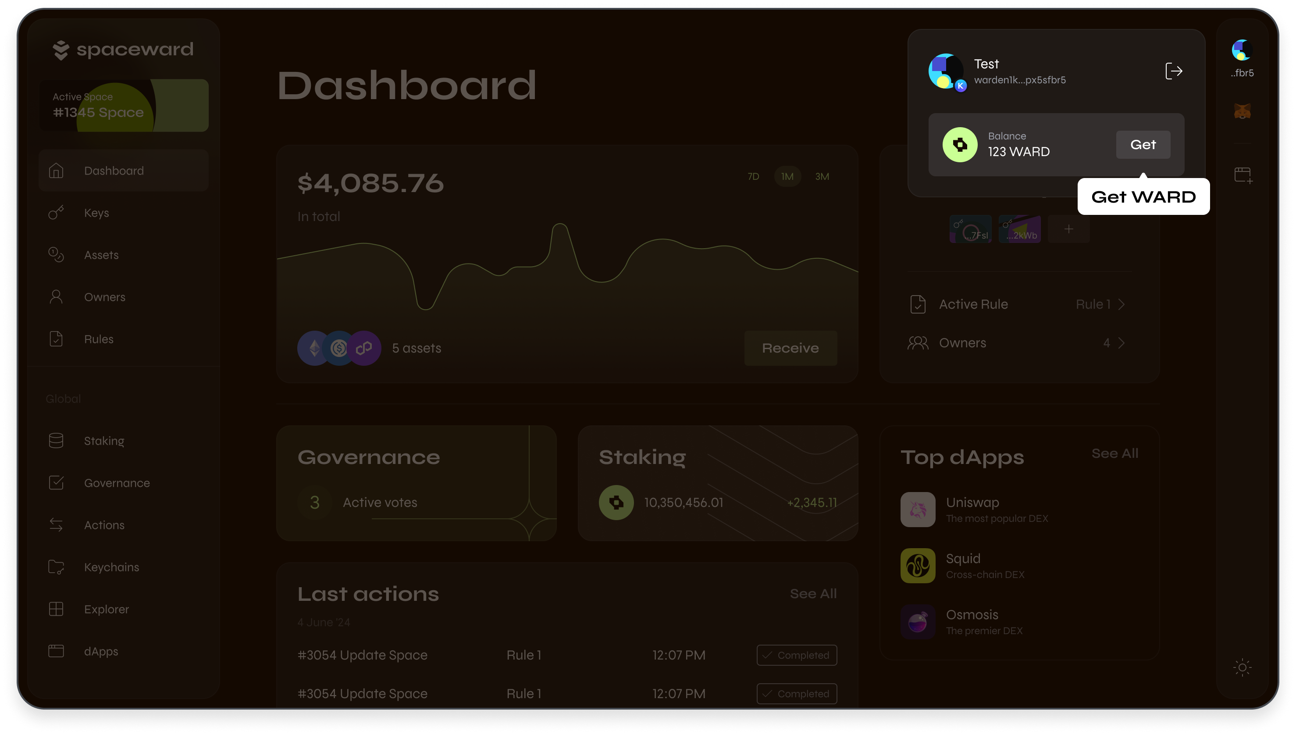Select the 3M chart range

click(822, 177)
